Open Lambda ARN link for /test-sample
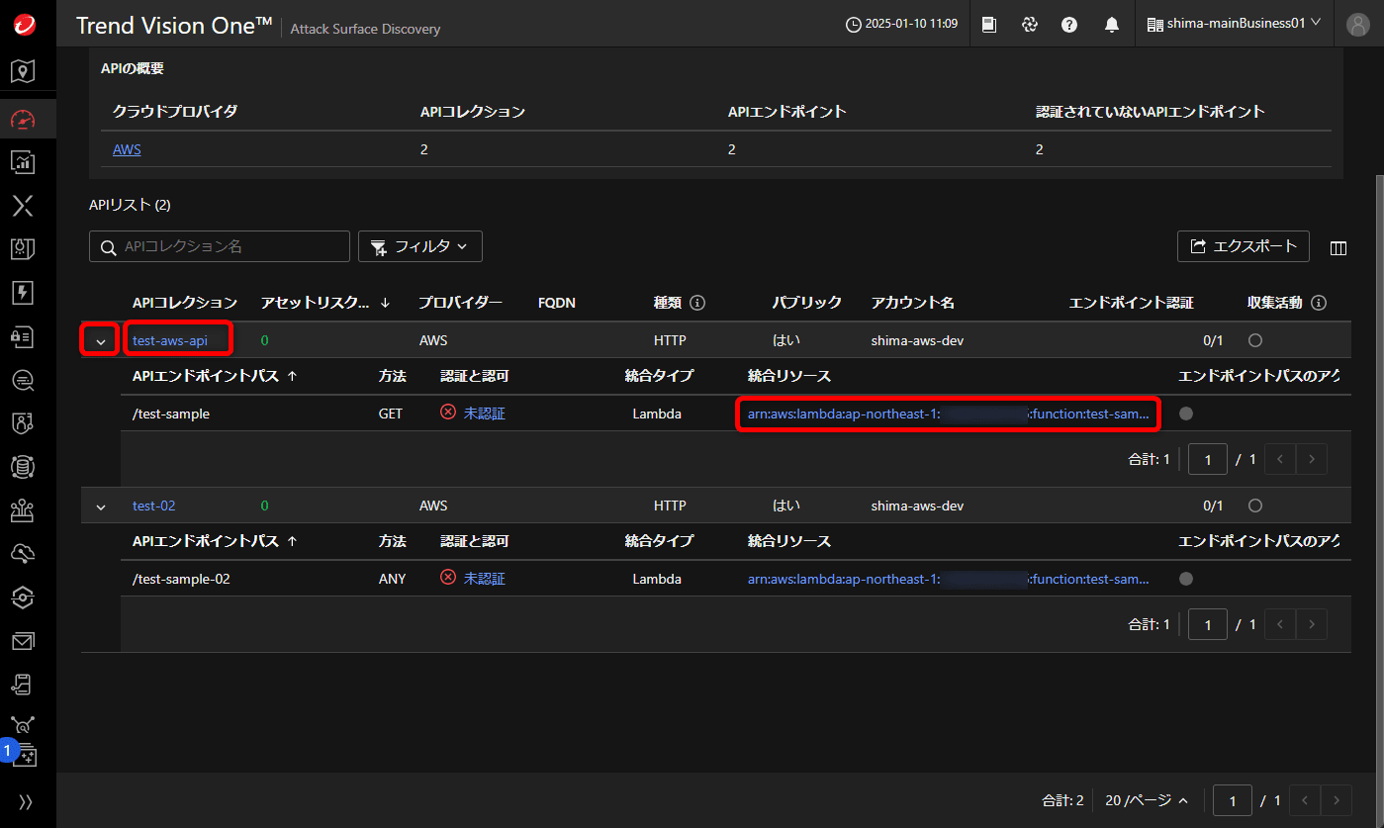This screenshot has height=828, width=1384. click(x=949, y=414)
